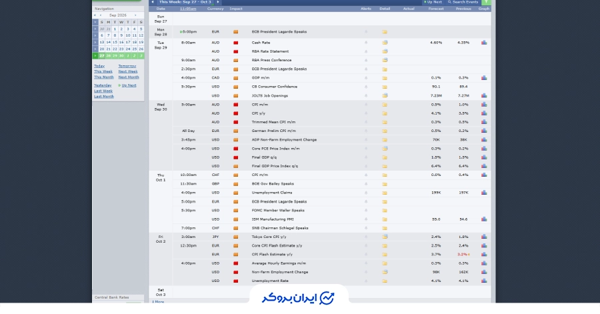Open detail folder for Non-Farm Employment Change
The image size is (600, 314).
pyautogui.click(x=385, y=272)
